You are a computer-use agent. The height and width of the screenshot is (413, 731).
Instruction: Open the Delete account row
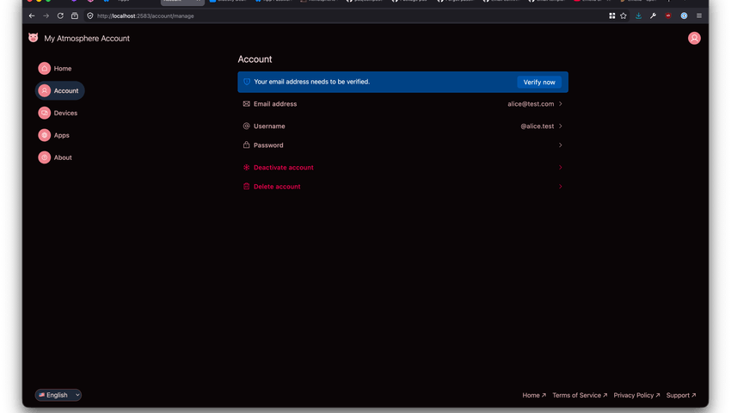(402, 187)
